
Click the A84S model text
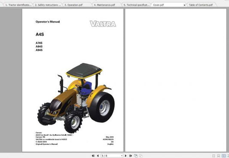point(39,47)
